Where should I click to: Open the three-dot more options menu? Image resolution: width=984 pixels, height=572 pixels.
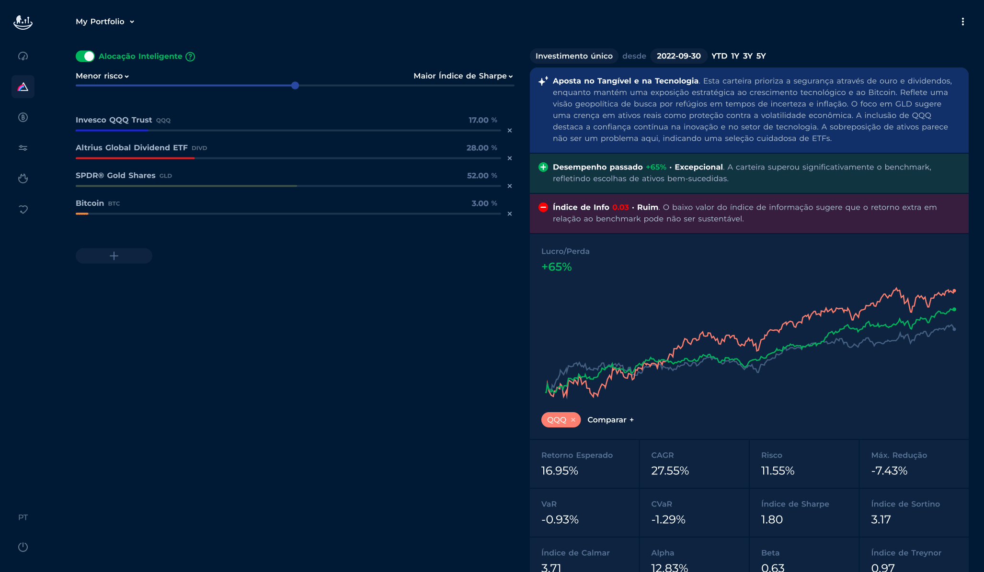(x=962, y=22)
